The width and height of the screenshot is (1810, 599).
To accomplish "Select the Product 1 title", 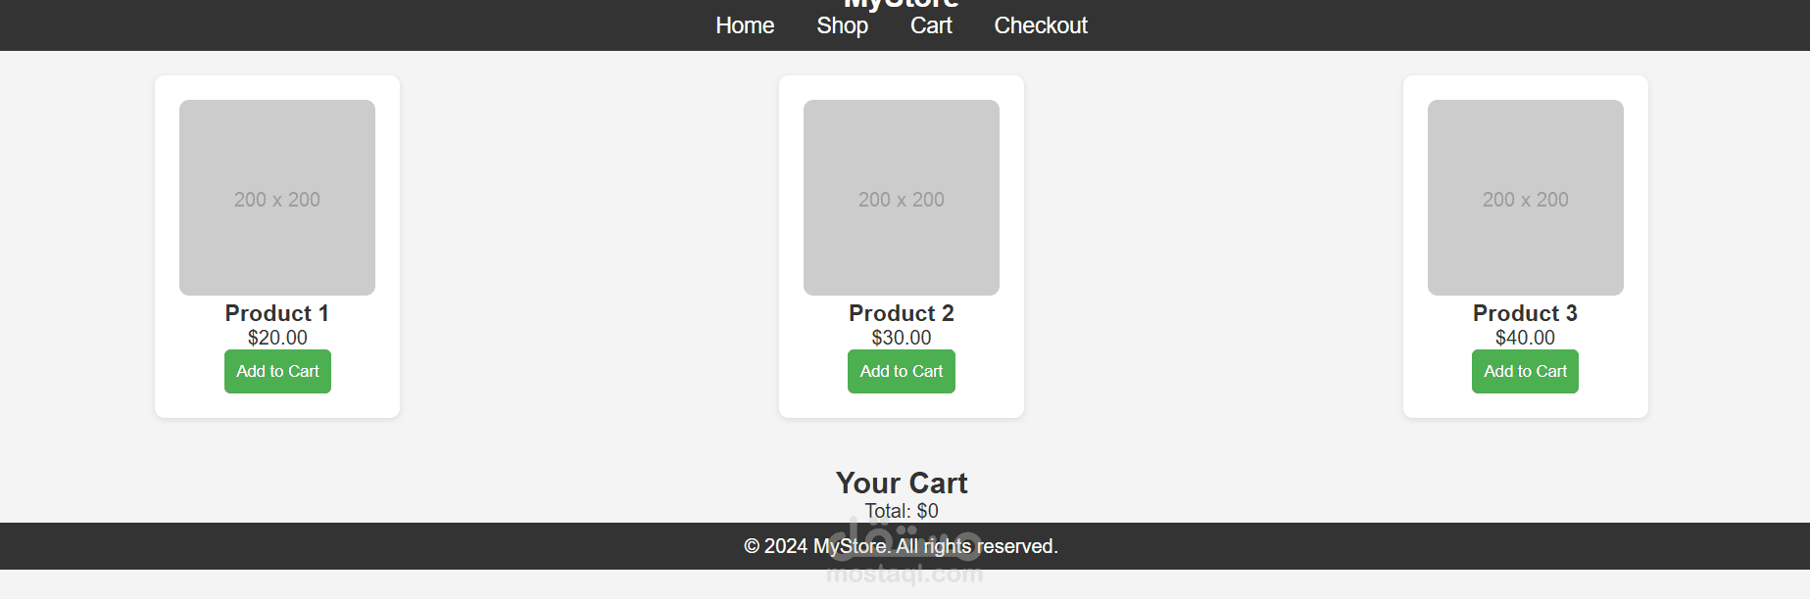I will (x=276, y=313).
